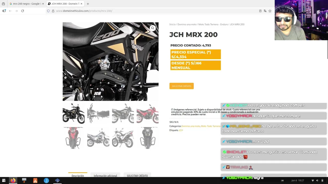Image resolution: width=328 pixels, height=184 pixels.
Task: Open the installer app in the taskbar
Action: [x=24, y=180]
